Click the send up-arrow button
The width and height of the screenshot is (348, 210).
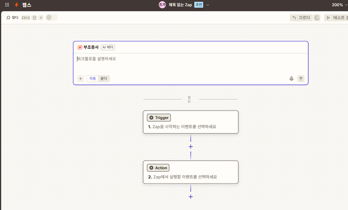click(301, 79)
